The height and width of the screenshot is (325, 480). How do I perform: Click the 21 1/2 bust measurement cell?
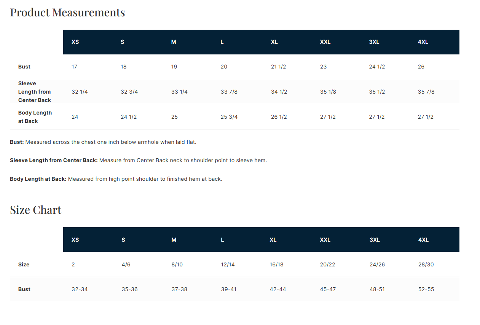[278, 67]
